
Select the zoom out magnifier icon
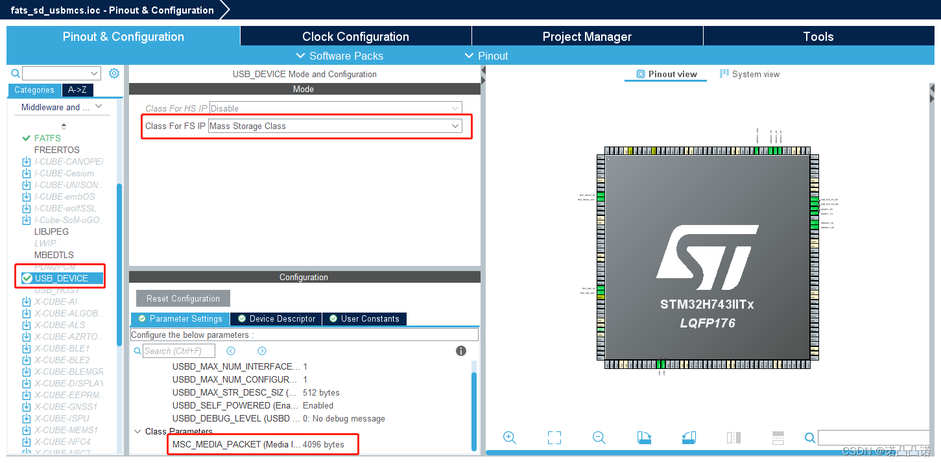click(x=599, y=438)
